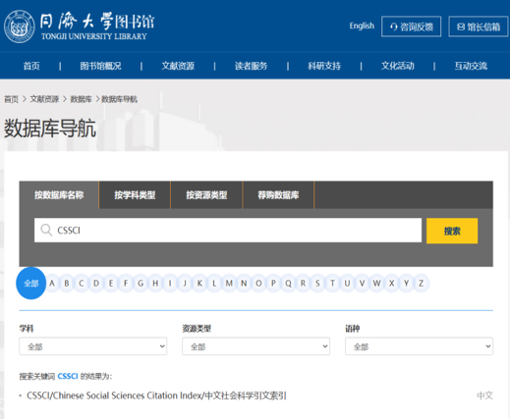This screenshot has height=419, width=510.
Task: Open 图书馆概况 menu
Action: pos(100,66)
